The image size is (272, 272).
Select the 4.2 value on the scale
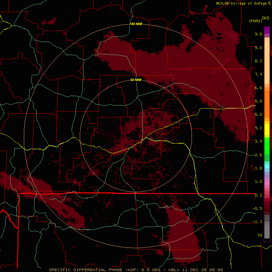coord(258,128)
